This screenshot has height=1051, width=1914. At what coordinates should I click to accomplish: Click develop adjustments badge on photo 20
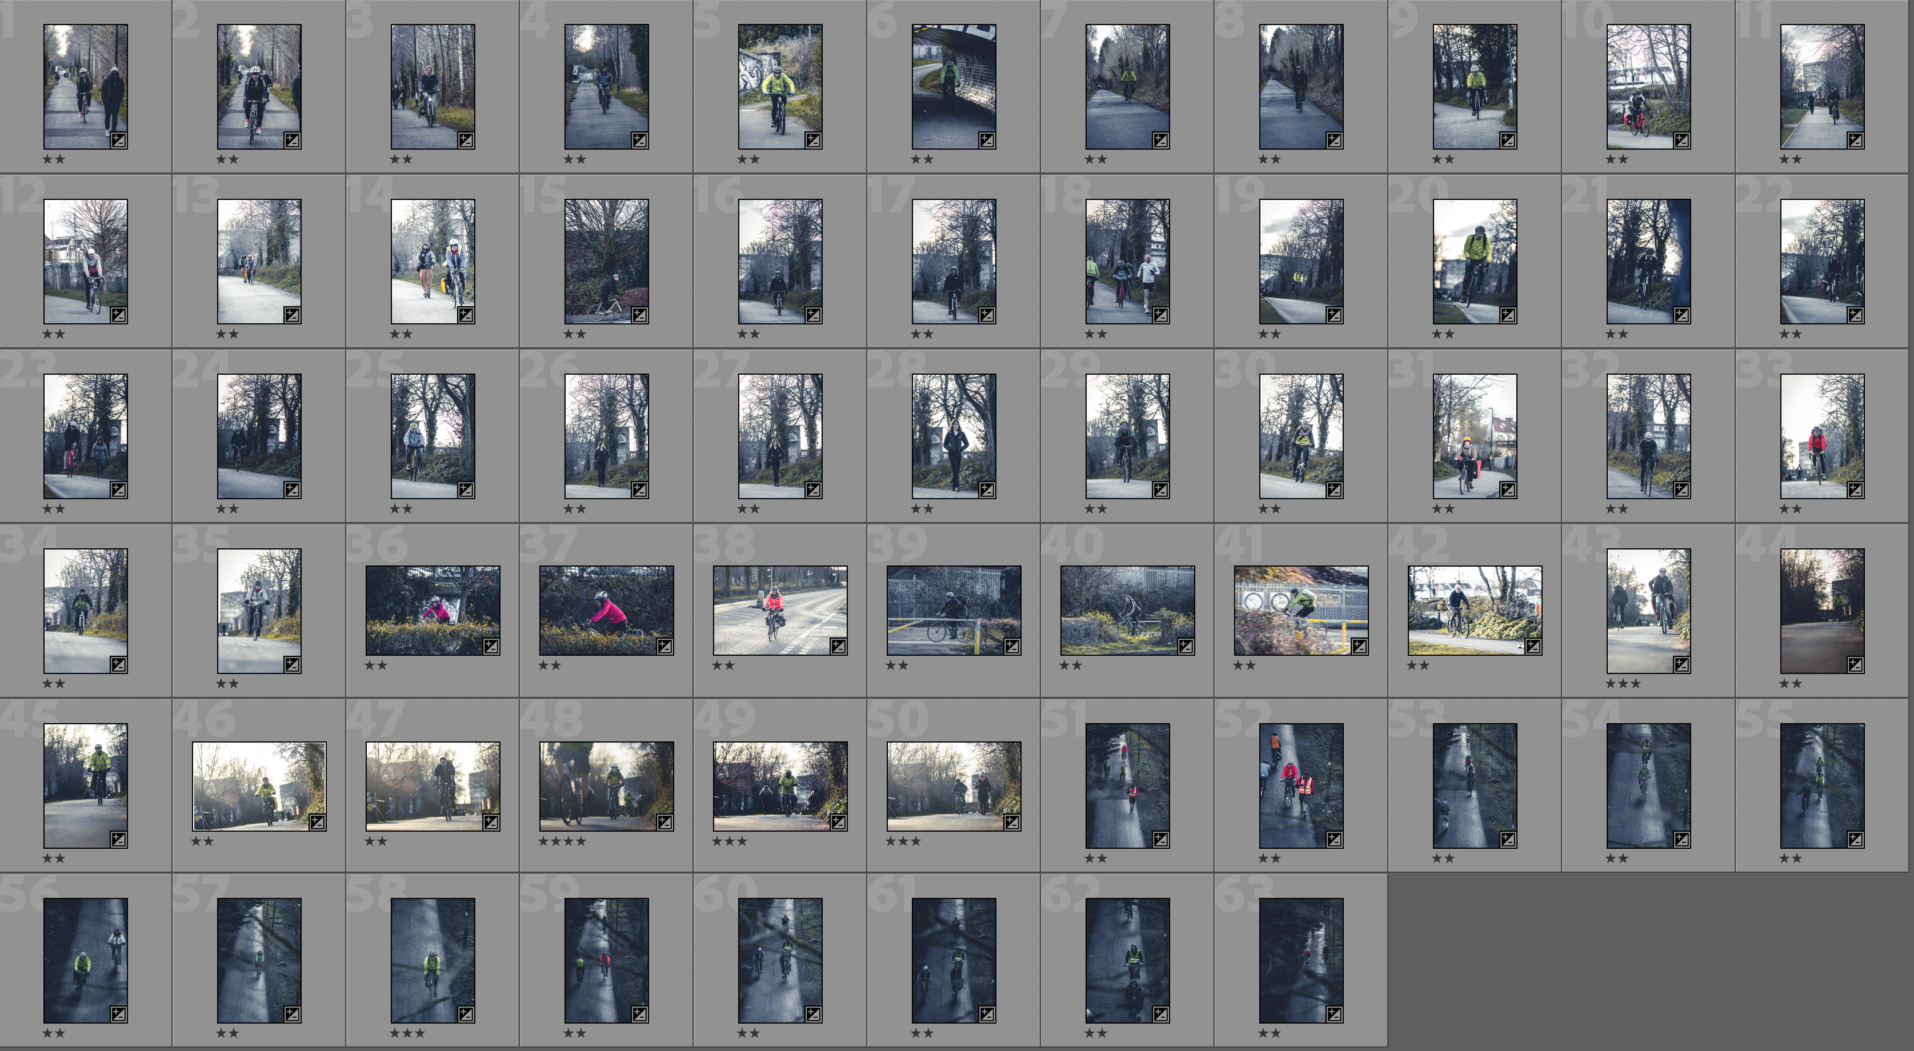point(1508,315)
